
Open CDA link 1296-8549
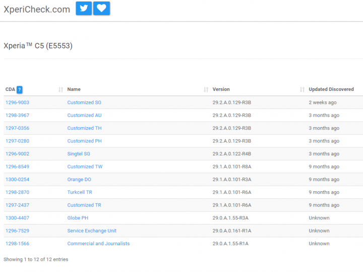17,167
